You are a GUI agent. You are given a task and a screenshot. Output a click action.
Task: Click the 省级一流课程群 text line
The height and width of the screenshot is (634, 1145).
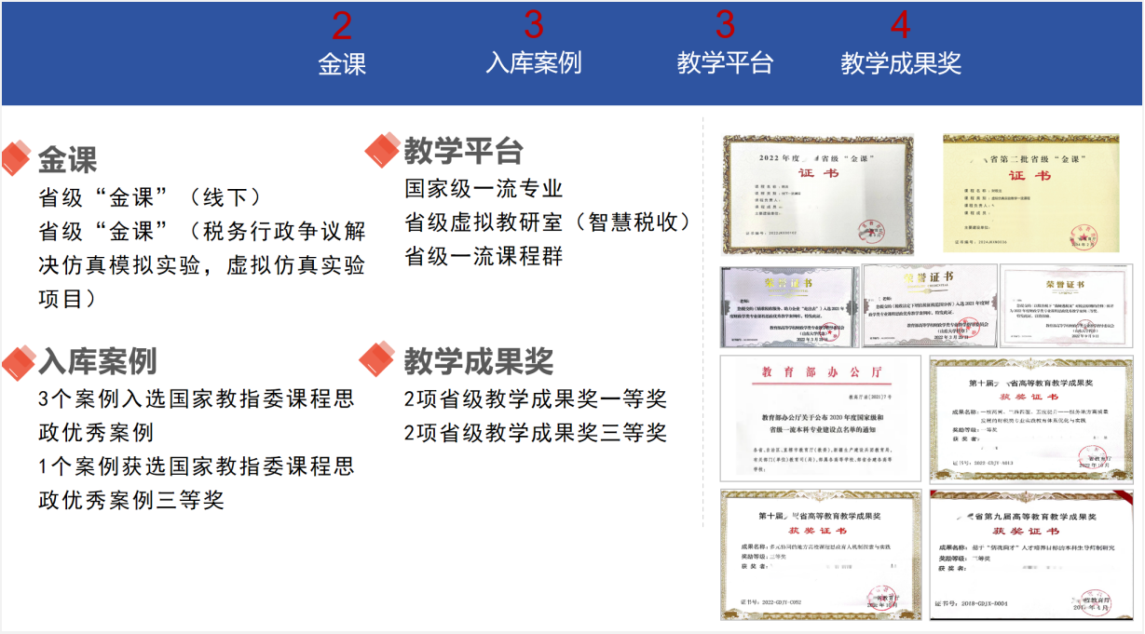click(484, 257)
